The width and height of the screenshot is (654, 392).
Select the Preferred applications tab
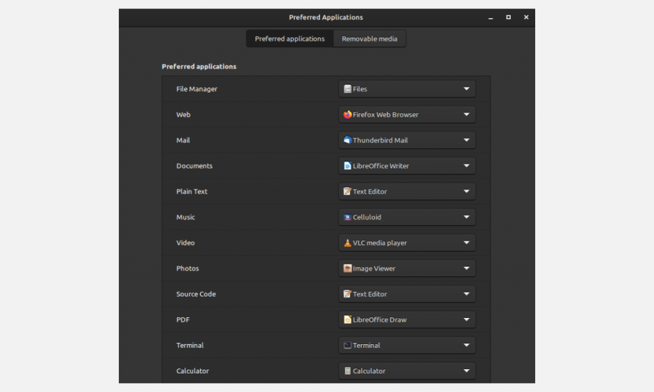290,39
